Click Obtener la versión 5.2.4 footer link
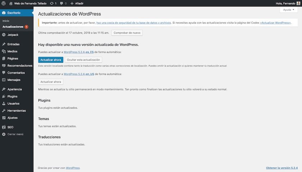 point(282,168)
